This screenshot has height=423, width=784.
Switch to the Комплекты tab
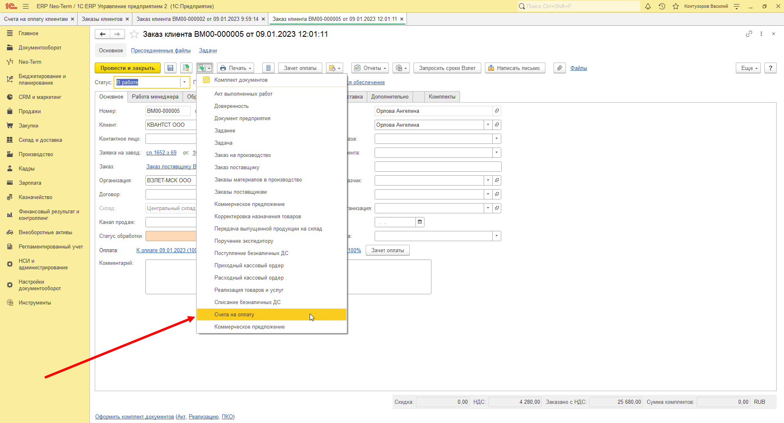pos(442,97)
